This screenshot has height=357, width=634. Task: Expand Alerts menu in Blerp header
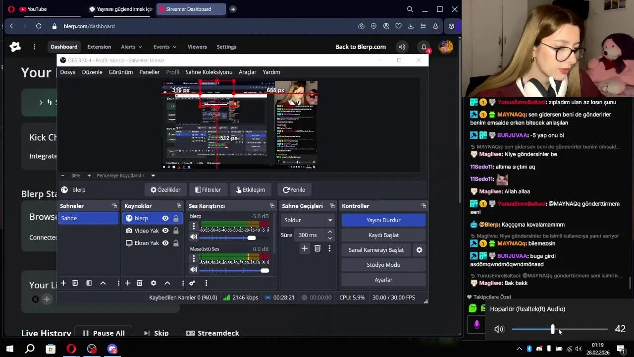tap(132, 47)
